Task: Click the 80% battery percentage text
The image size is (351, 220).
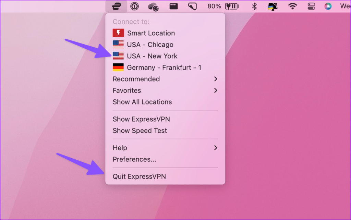Action: [x=214, y=6]
